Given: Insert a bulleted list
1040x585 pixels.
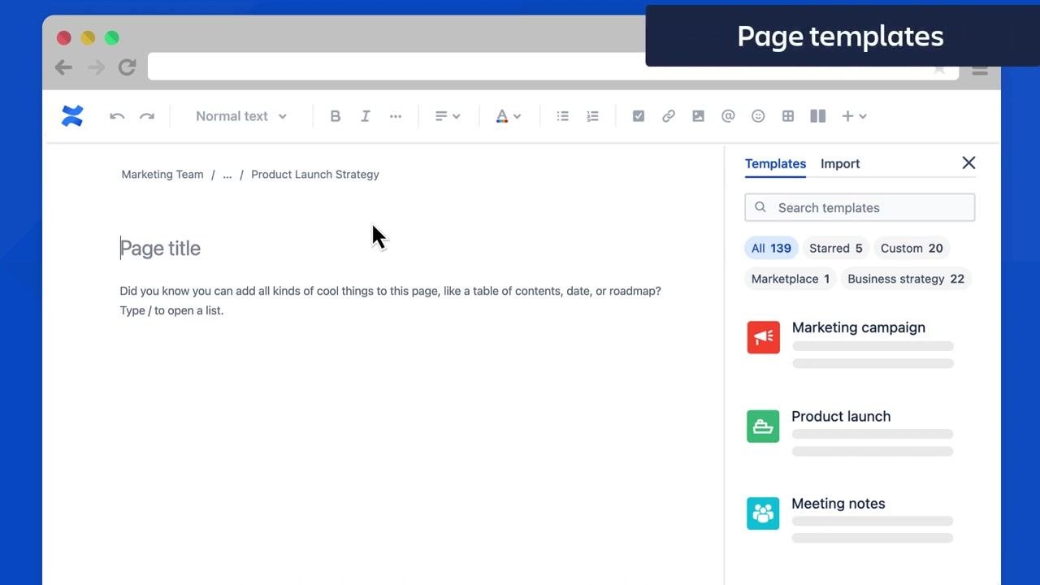Looking at the screenshot, I should tap(562, 116).
